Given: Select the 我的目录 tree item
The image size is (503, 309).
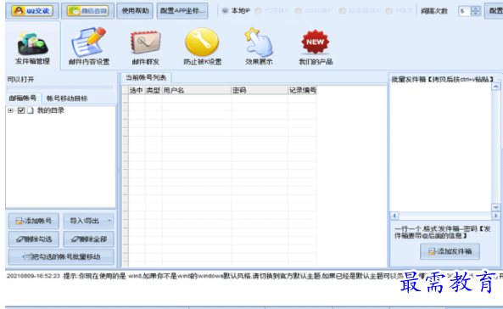Looking at the screenshot, I should pos(50,110).
